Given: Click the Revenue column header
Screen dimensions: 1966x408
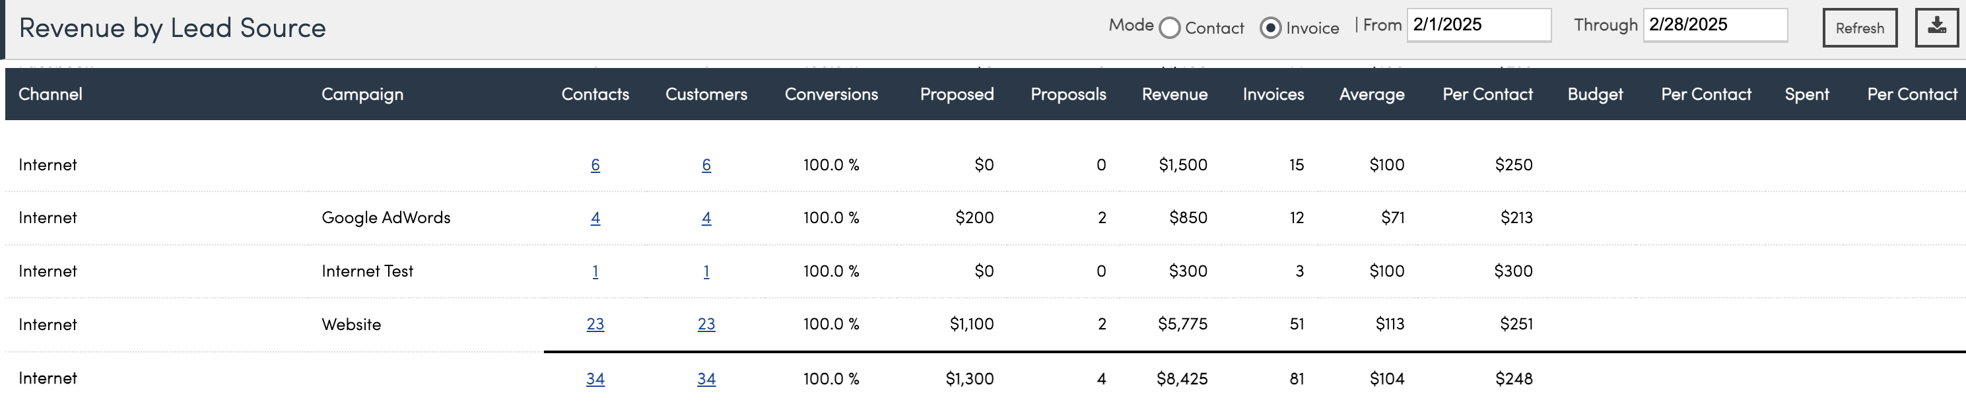Looking at the screenshot, I should click(1174, 94).
